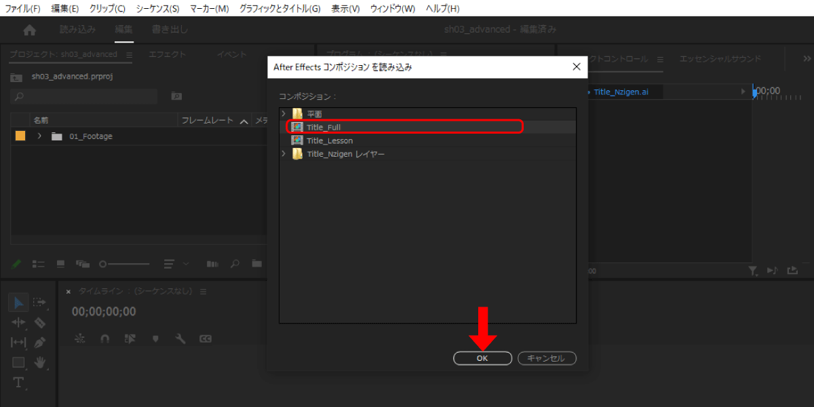Switch to the 読み込み workspace tab

click(77, 30)
